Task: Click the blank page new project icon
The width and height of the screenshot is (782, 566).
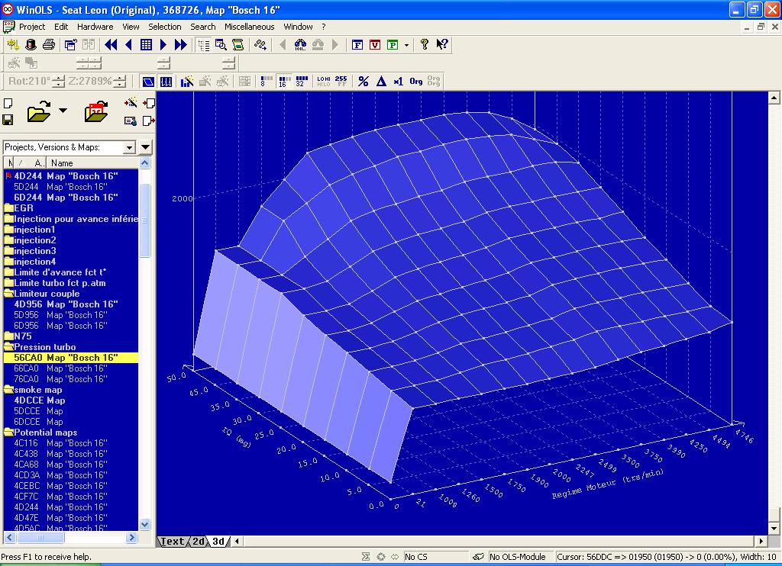Action: [x=8, y=103]
